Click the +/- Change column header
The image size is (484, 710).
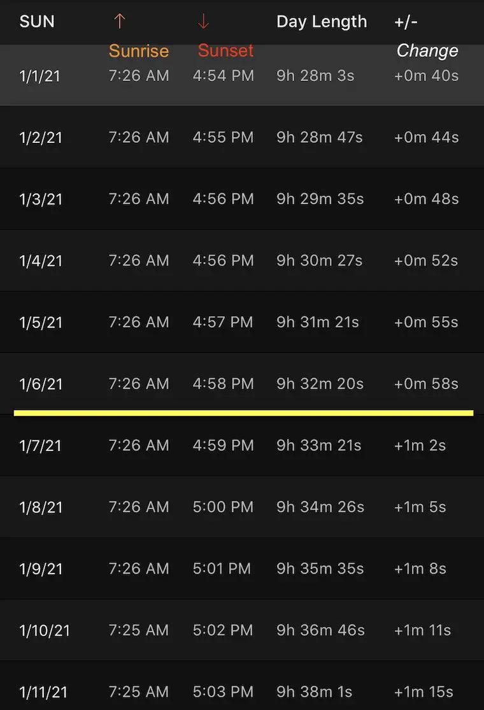point(426,36)
